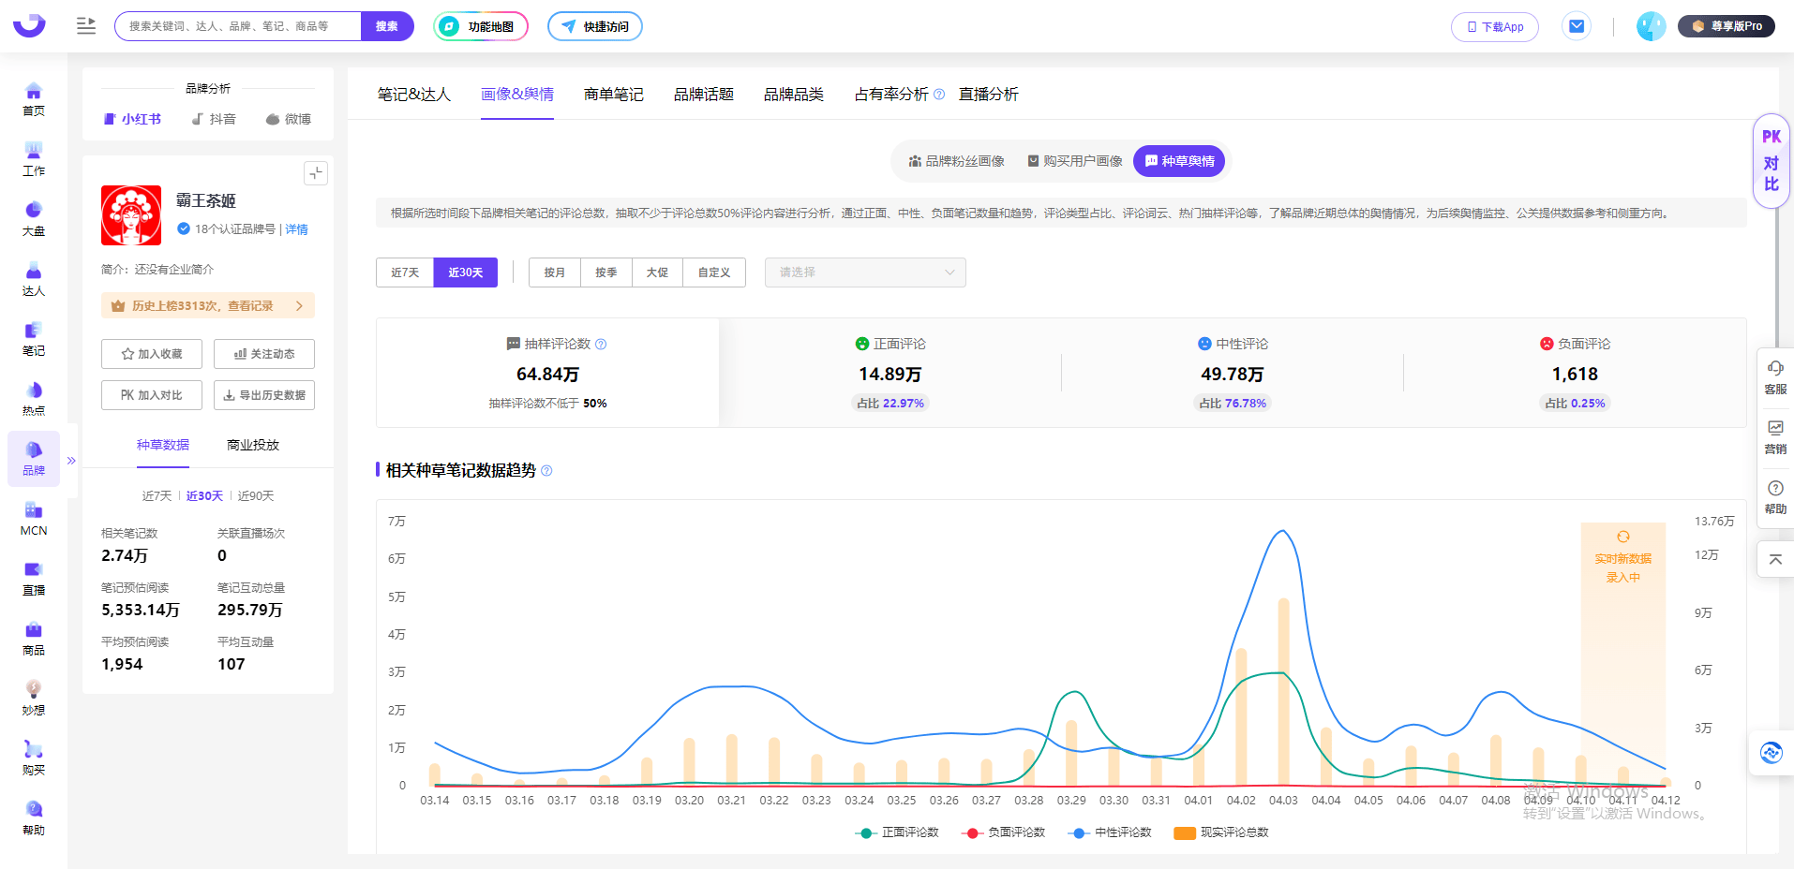Viewport: 1794px width, 869px height.
Task: Open the 笔记 sidebar icon
Action: pyautogui.click(x=34, y=338)
